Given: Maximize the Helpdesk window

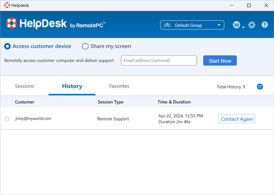Looking at the screenshot, I should pyautogui.click(x=249, y=6).
